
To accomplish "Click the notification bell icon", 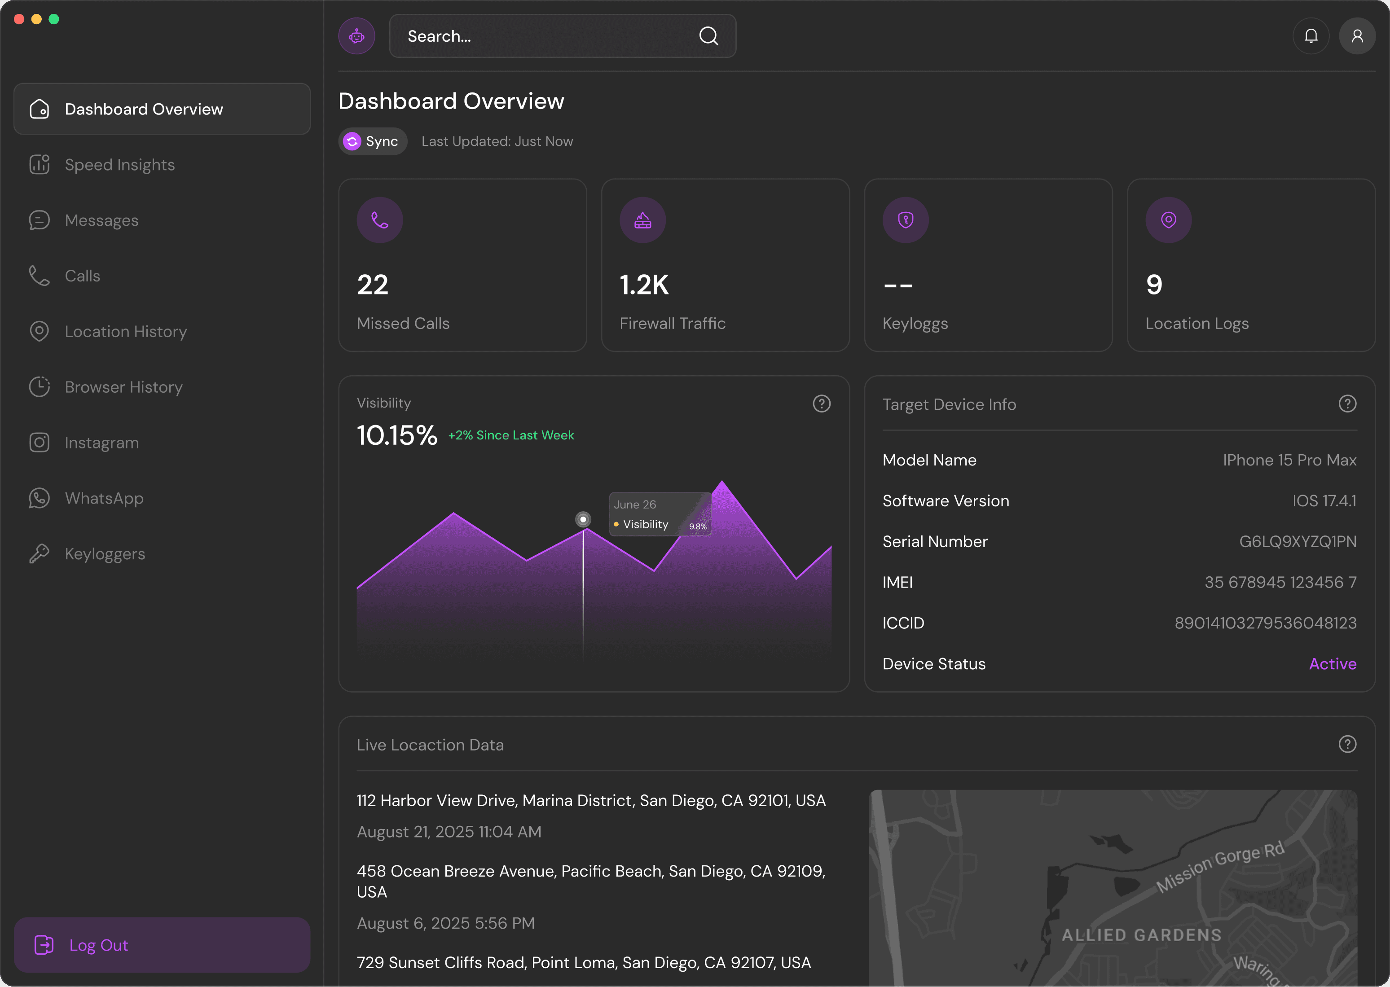I will point(1311,36).
